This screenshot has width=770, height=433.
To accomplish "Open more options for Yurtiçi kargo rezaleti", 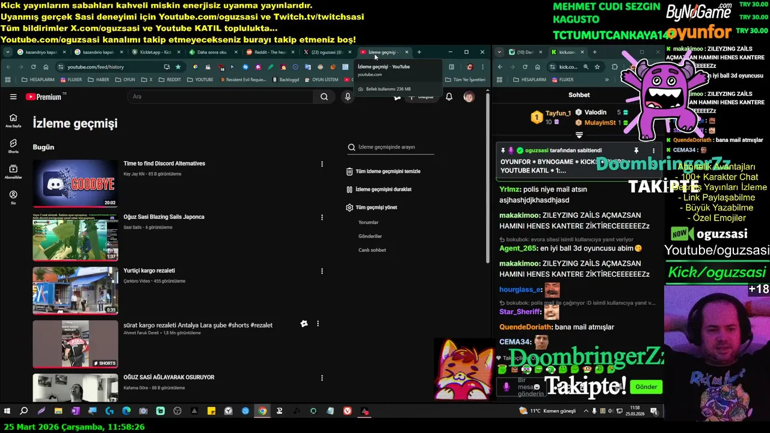I will point(322,271).
